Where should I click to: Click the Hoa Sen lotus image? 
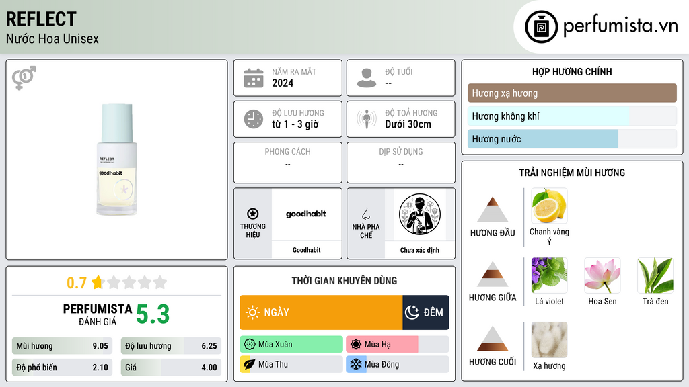tap(602, 275)
